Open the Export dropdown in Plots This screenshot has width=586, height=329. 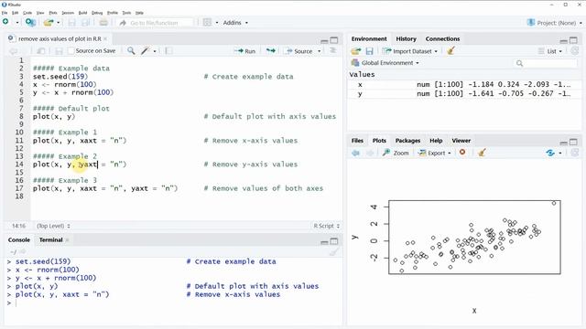click(x=434, y=153)
